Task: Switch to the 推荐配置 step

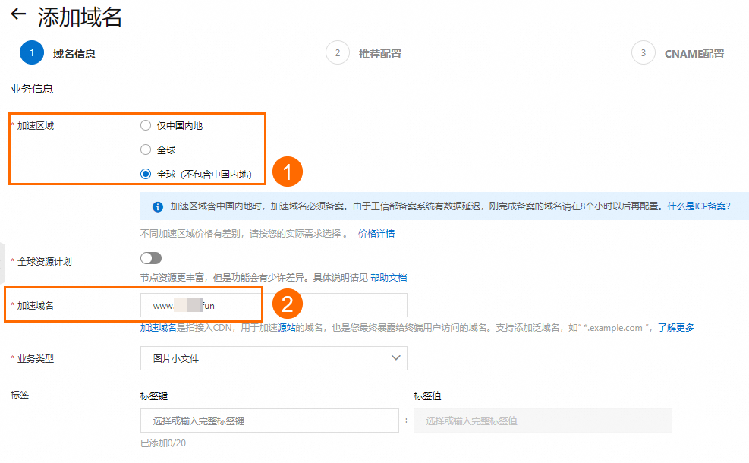Action: (380, 53)
